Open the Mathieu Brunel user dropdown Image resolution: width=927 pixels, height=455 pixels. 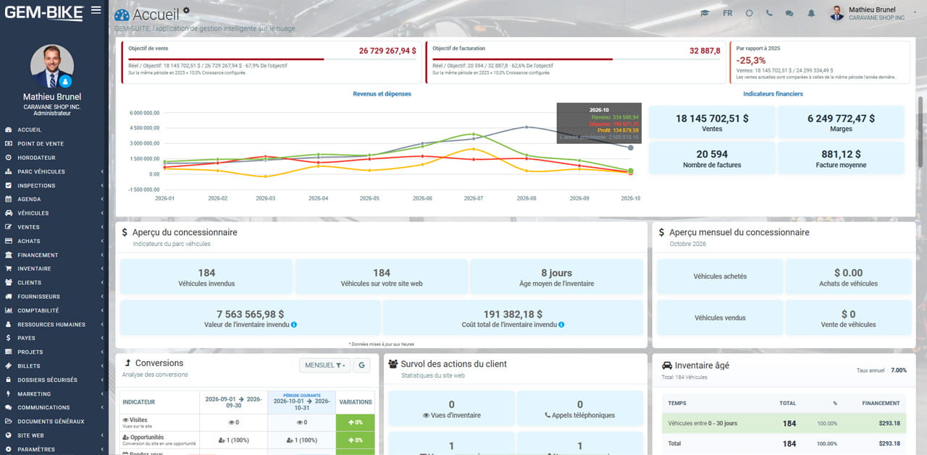pos(875,13)
